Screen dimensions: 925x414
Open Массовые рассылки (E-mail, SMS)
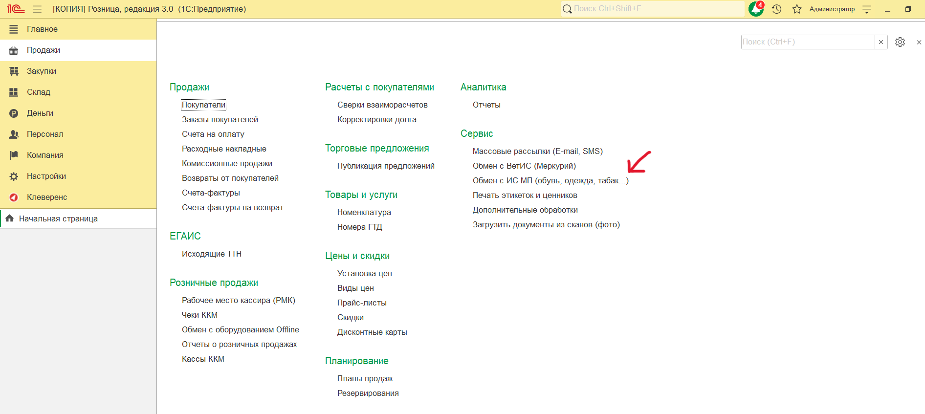point(538,151)
